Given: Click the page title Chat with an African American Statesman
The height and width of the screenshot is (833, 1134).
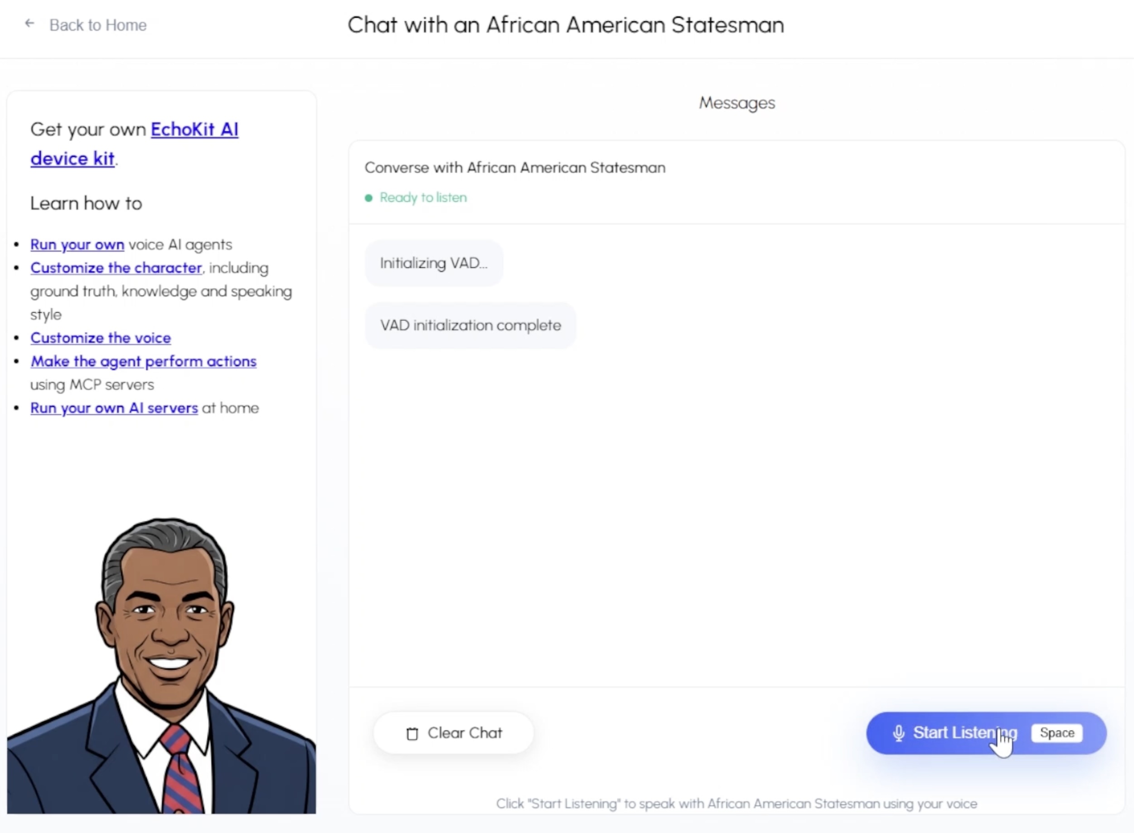Looking at the screenshot, I should click(566, 25).
